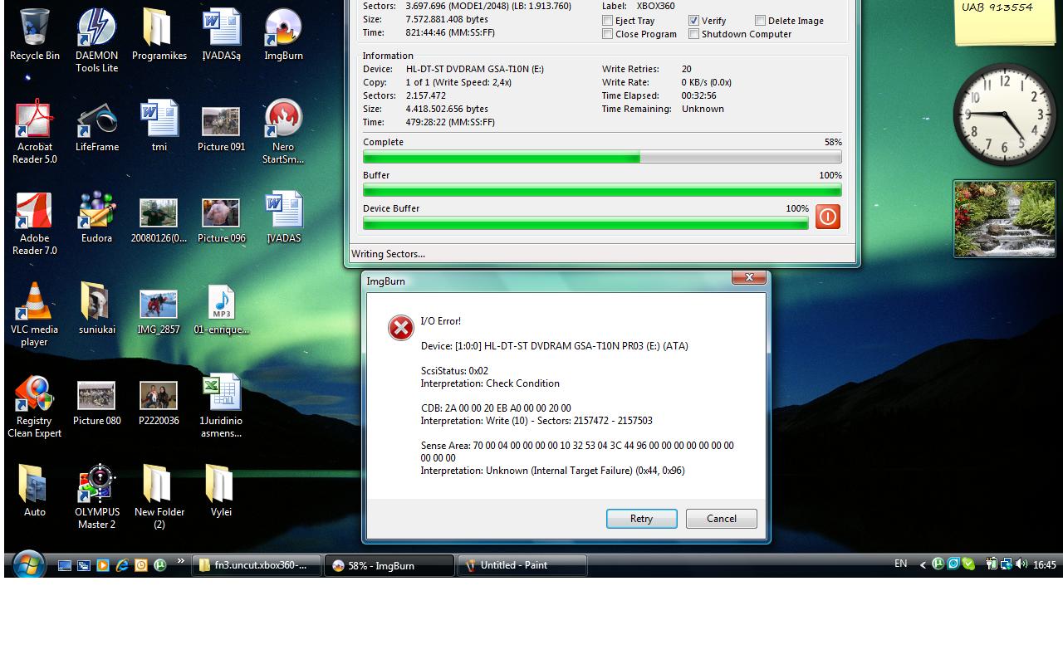
Task: Click the network connection tray icon
Action: [1006, 564]
